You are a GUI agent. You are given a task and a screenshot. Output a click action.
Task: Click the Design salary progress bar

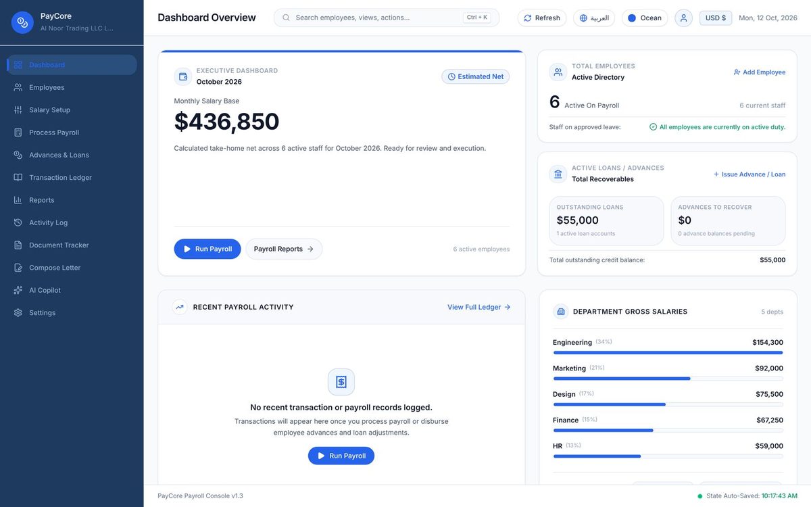pos(668,404)
